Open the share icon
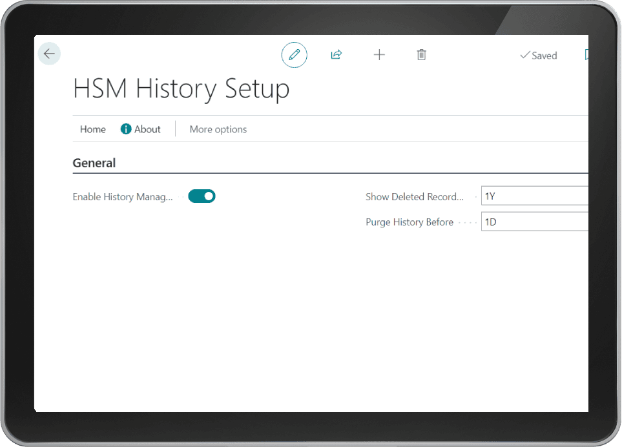 [337, 55]
